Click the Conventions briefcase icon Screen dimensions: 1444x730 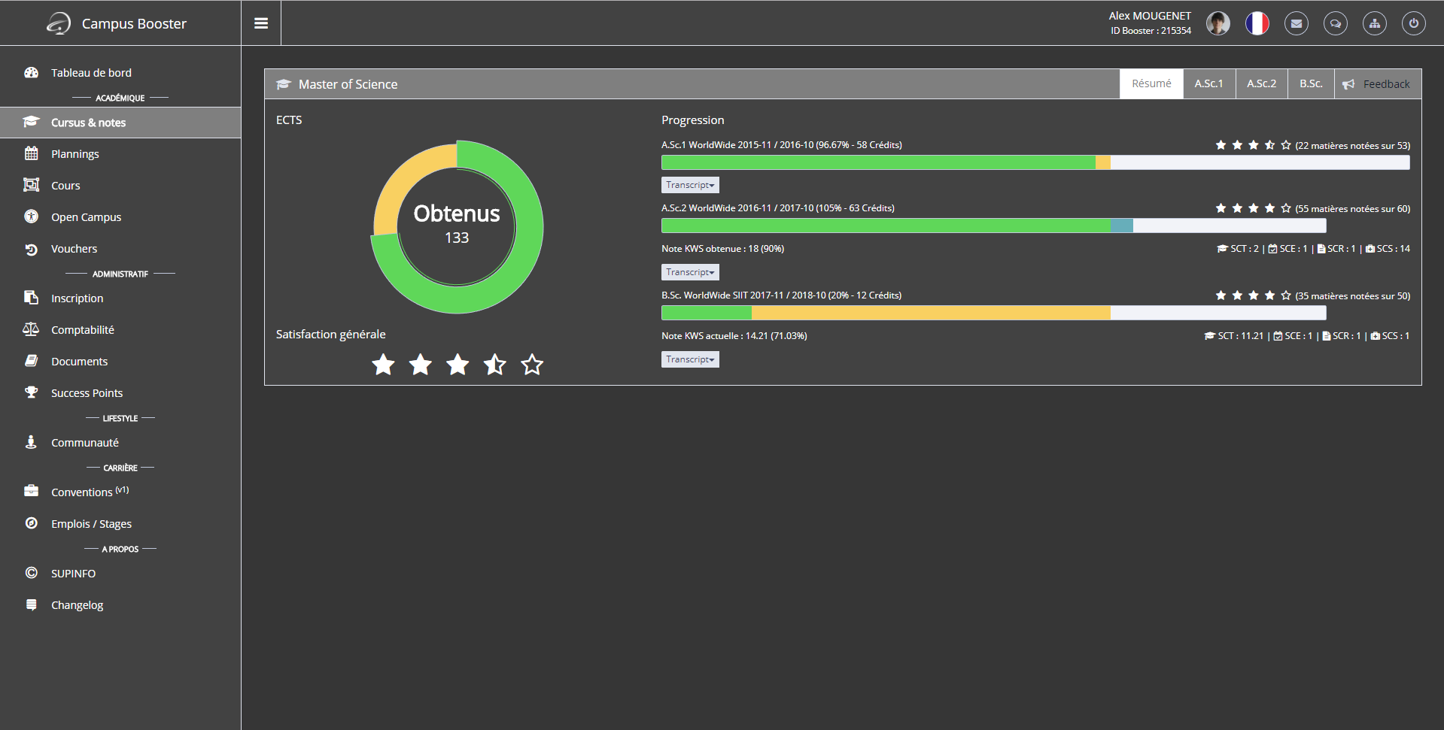31,491
